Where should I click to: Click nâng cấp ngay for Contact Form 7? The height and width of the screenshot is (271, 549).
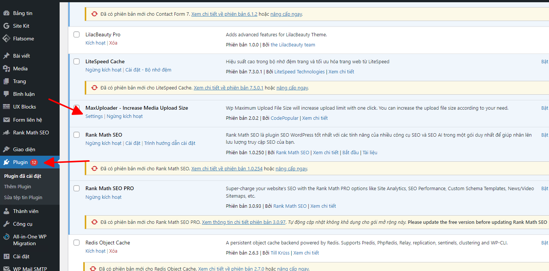[x=286, y=14]
